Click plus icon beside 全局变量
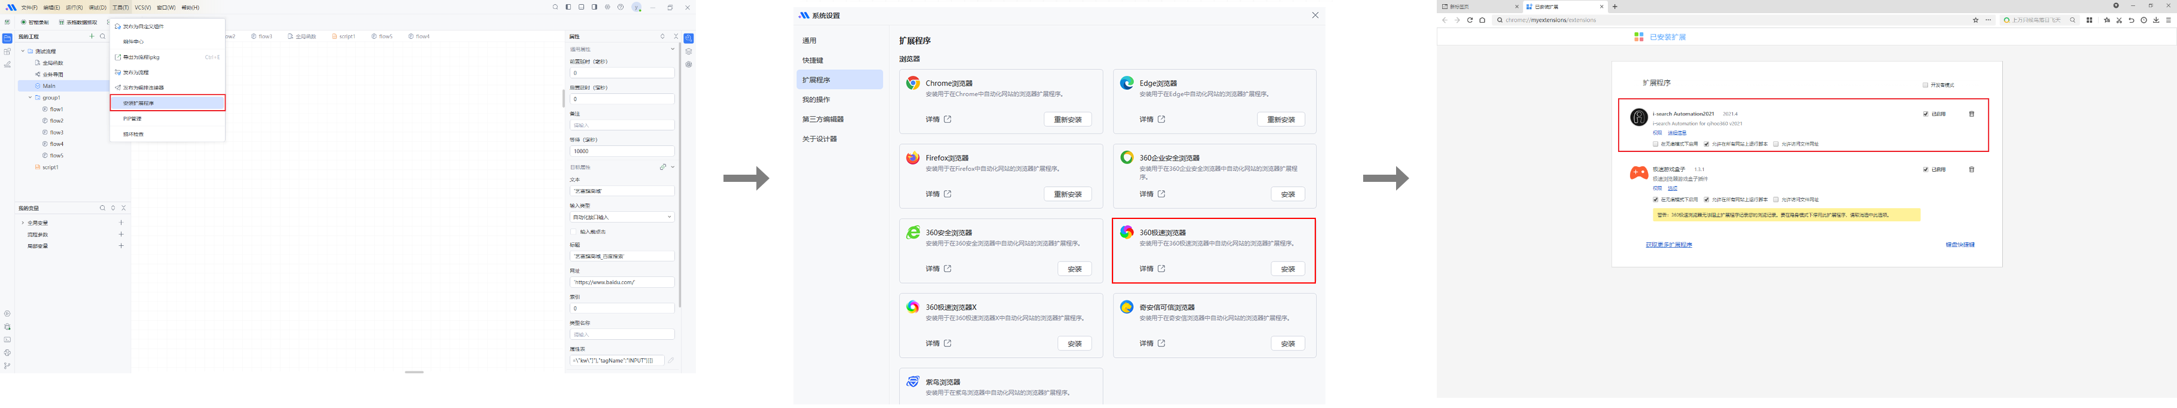2177x408 pixels. pos(121,223)
